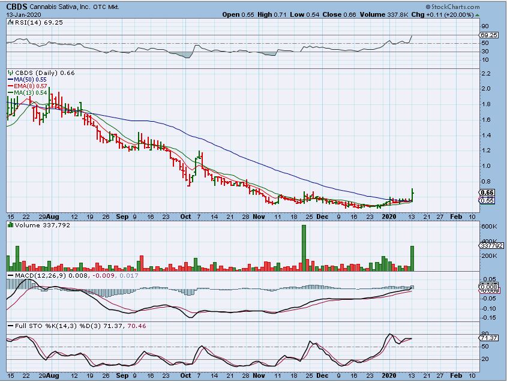Click the 'Close 0.66' header value

pyautogui.click(x=339, y=14)
